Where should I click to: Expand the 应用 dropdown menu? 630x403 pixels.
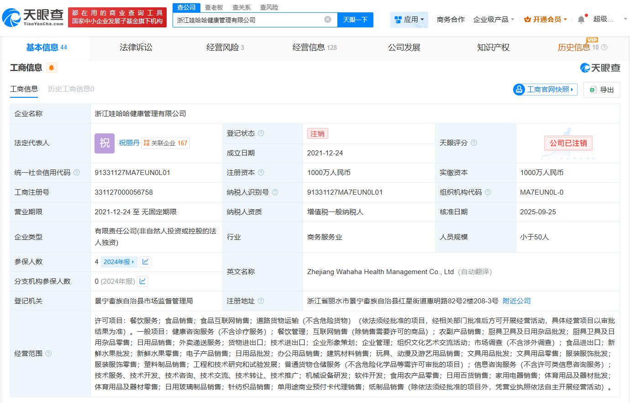(409, 20)
